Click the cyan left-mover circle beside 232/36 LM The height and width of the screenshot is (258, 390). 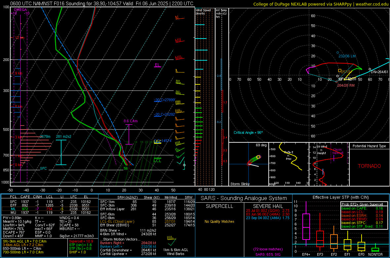(337, 53)
